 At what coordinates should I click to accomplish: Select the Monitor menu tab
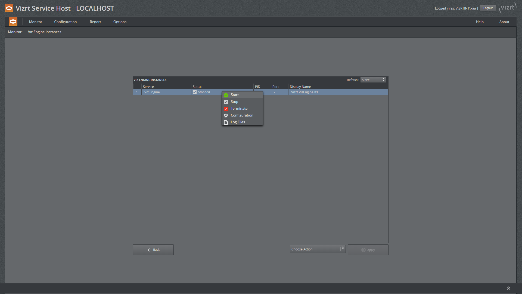coord(36,22)
